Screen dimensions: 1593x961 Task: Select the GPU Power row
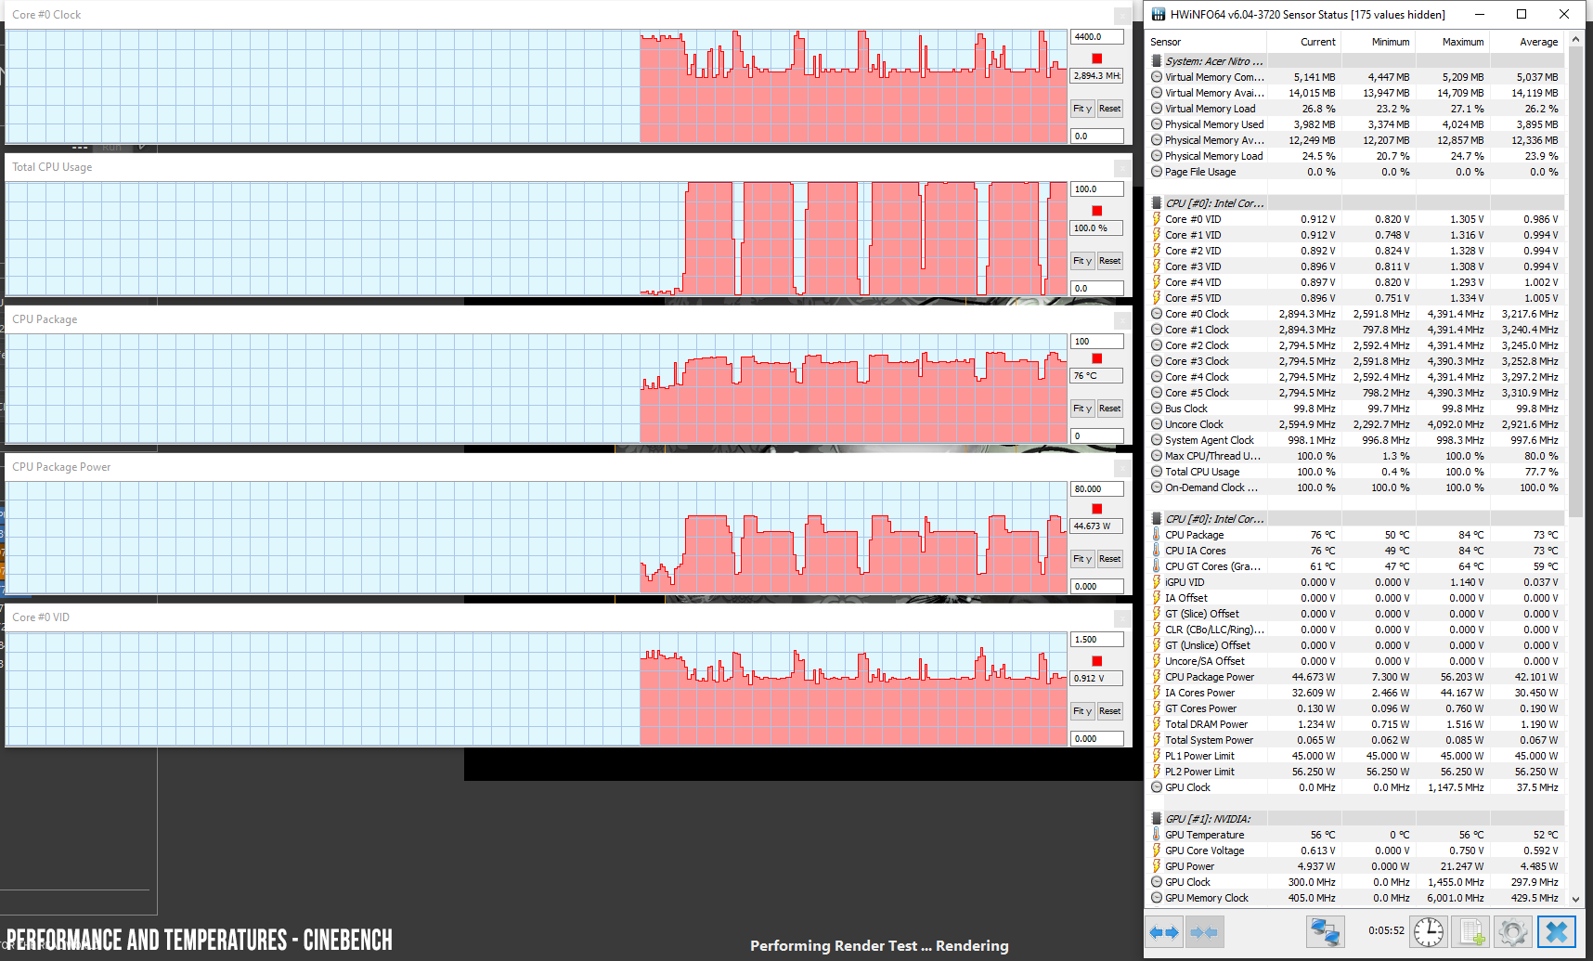1356,866
